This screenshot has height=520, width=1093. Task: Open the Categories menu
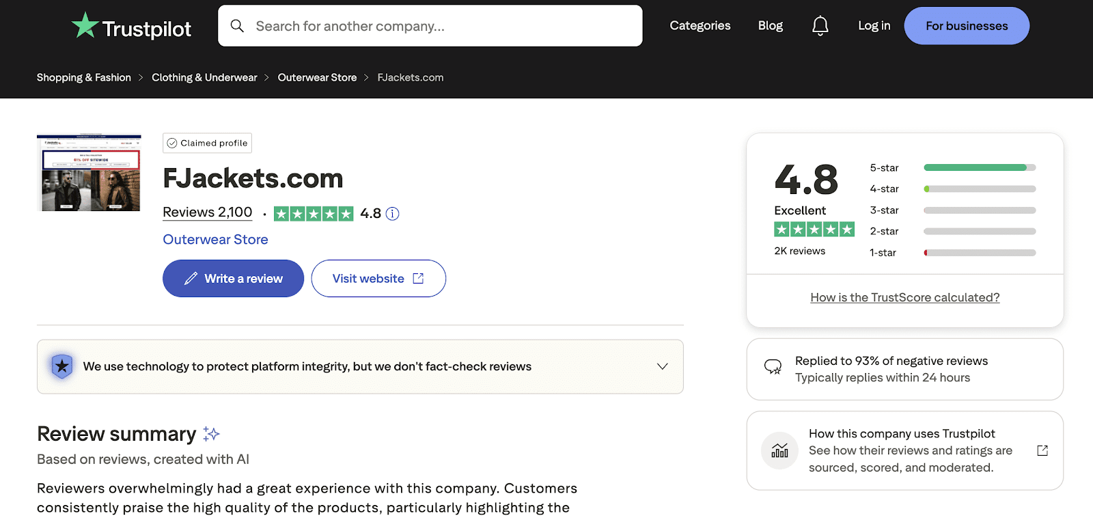[700, 25]
